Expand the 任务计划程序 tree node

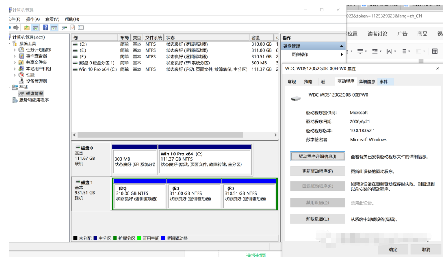click(15, 50)
